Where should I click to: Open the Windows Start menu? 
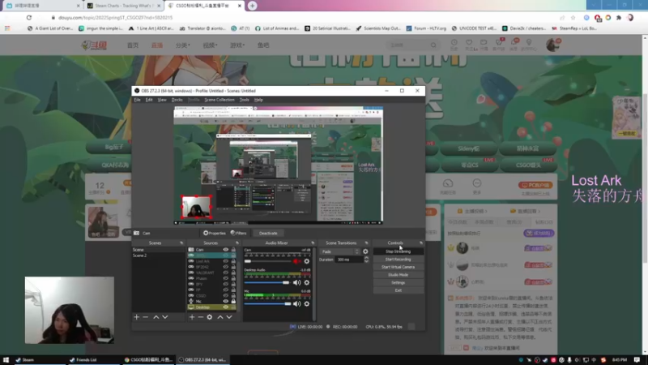(6, 360)
